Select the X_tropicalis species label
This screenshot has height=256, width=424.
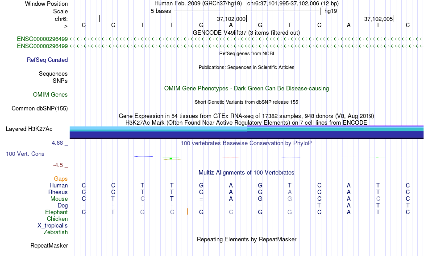pos(53,226)
